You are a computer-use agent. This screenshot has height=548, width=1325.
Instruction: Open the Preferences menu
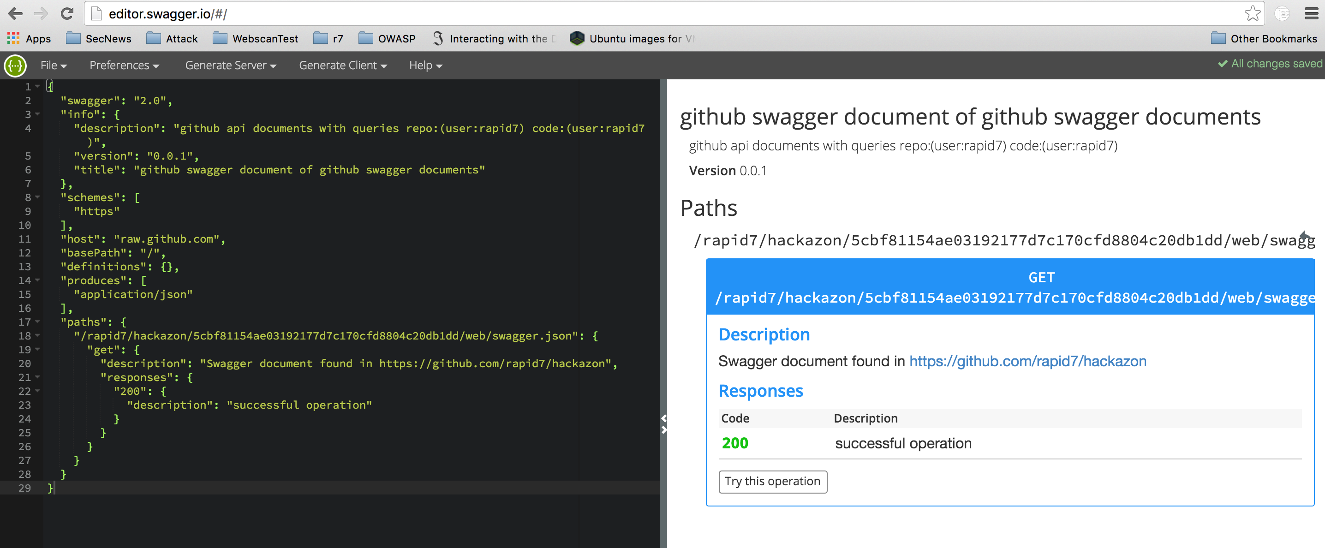124,66
